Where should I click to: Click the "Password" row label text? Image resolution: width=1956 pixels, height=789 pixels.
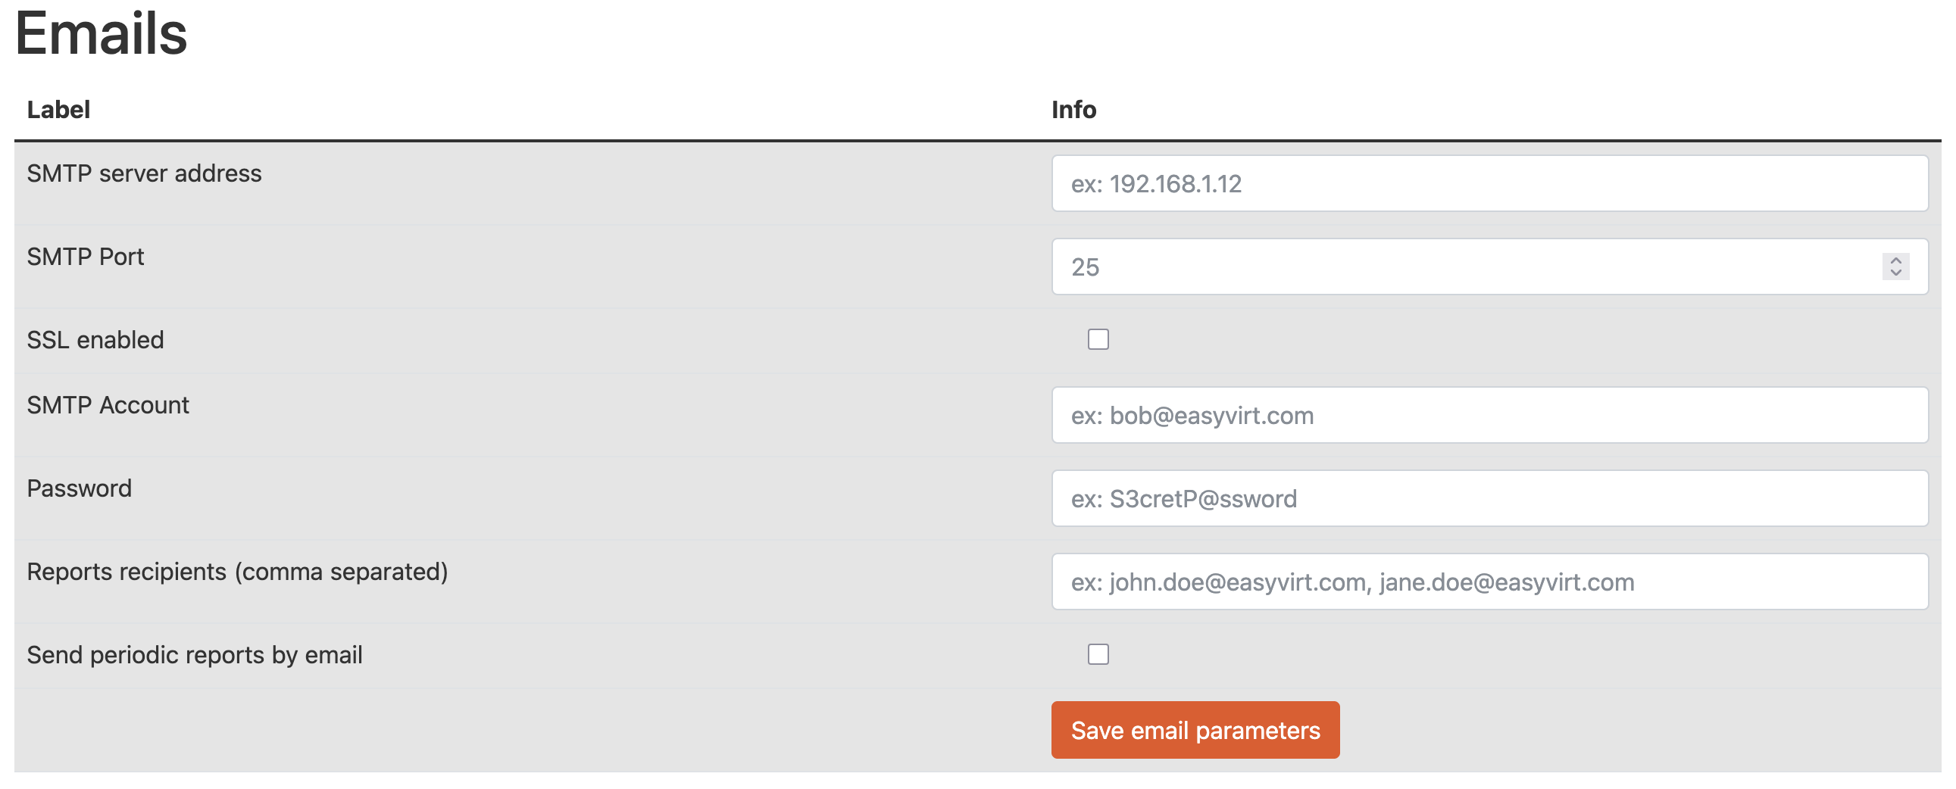point(79,488)
